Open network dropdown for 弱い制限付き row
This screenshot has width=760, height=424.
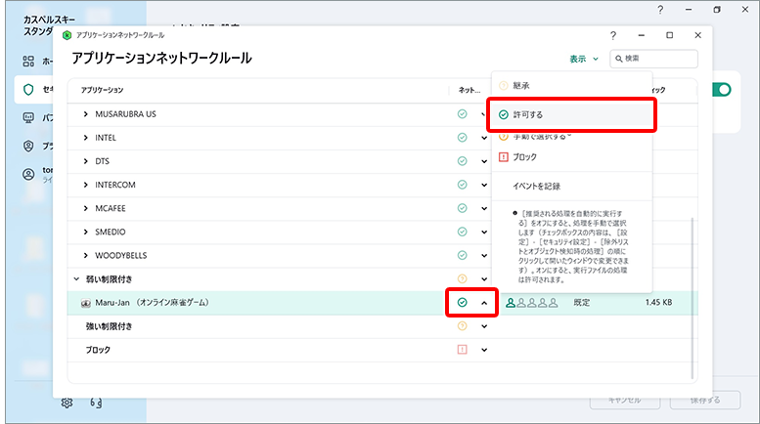point(484,279)
